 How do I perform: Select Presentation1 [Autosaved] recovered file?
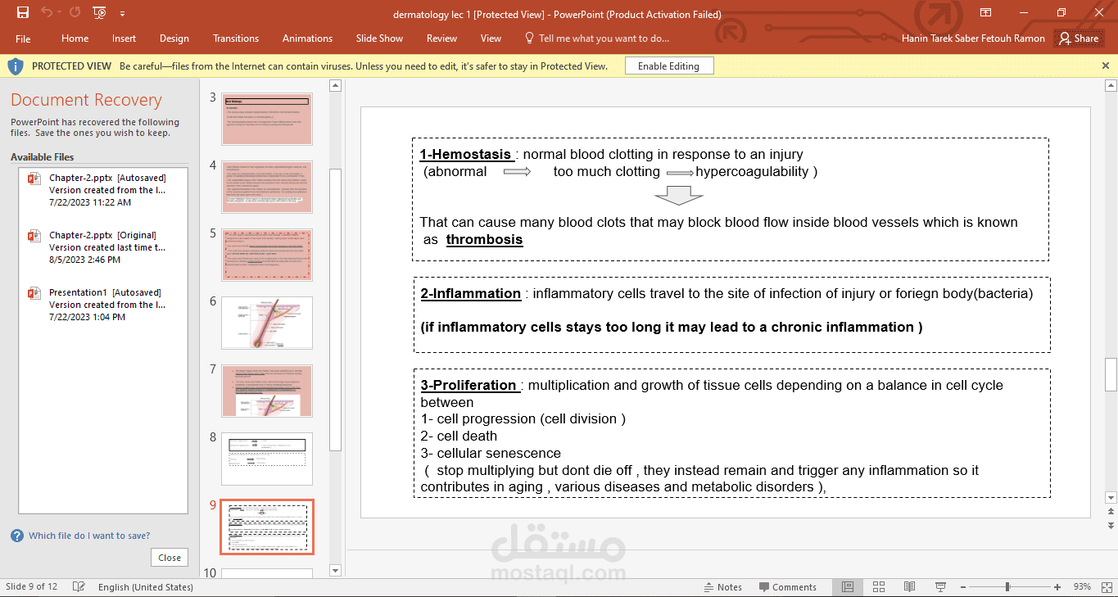click(103, 305)
